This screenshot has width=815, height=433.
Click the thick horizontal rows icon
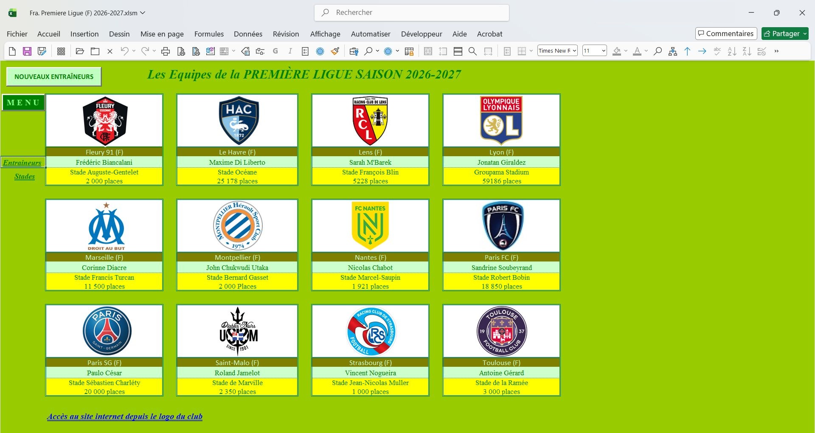(458, 51)
